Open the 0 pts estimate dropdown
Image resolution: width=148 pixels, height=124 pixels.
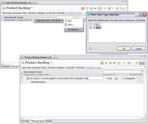point(109,78)
